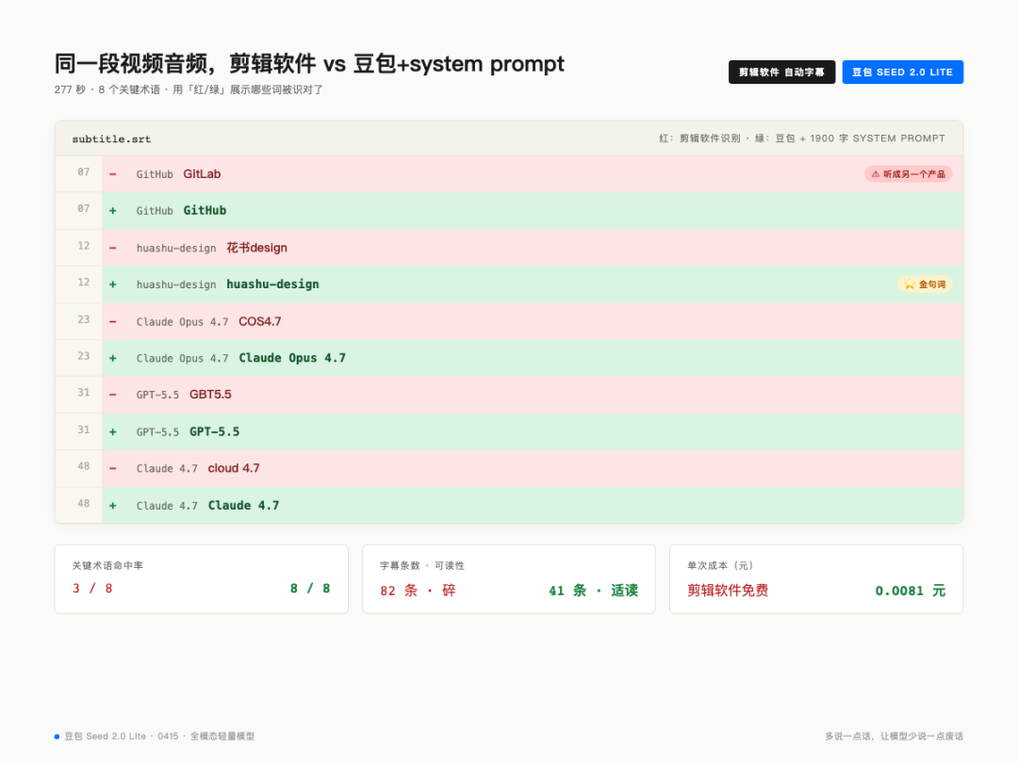
Task: Click the minus sign on GitLab row
Action: coord(113,174)
